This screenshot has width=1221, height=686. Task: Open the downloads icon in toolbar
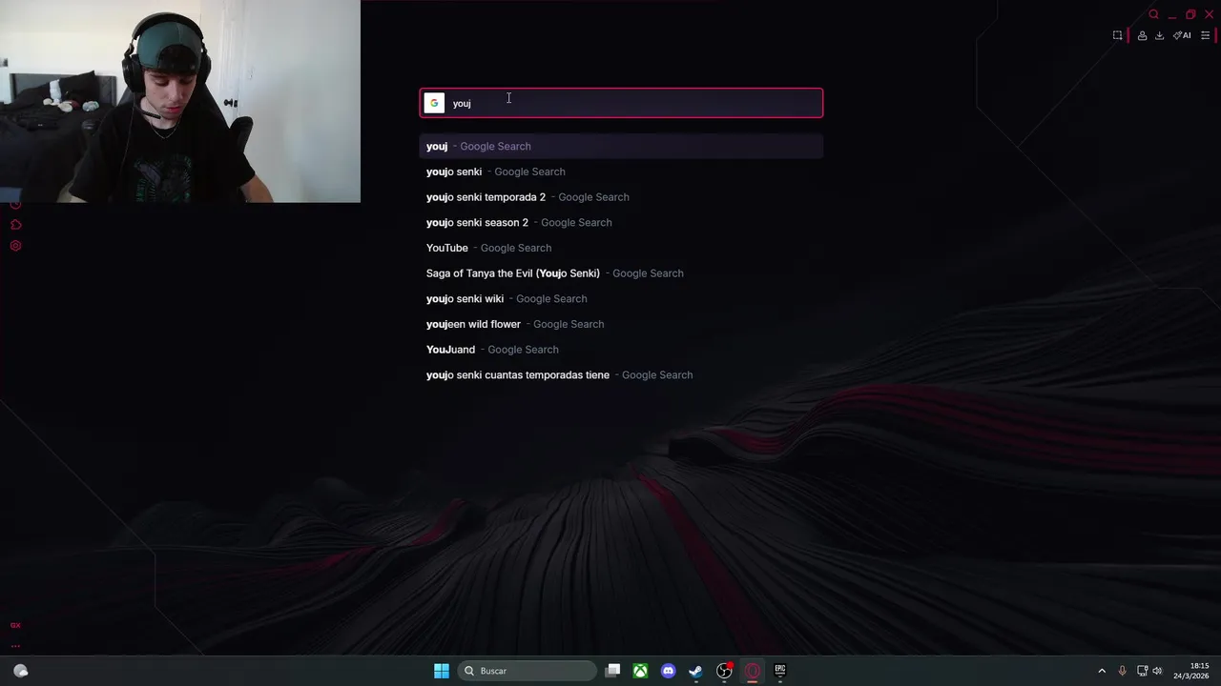(x=1159, y=35)
